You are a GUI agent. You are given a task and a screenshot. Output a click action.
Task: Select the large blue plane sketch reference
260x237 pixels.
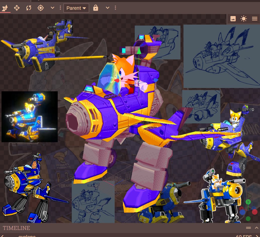(x=222, y=56)
